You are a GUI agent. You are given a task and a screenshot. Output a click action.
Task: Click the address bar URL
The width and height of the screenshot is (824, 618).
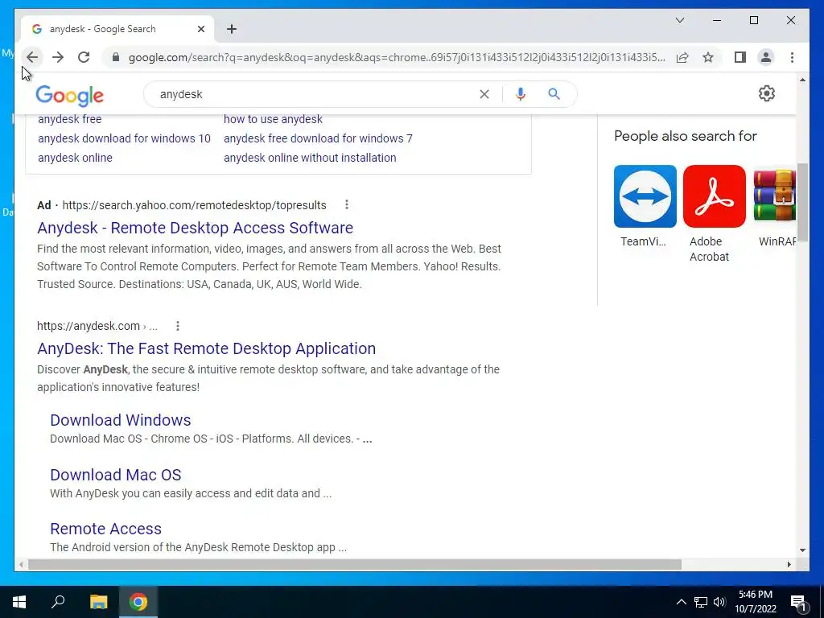pos(397,57)
